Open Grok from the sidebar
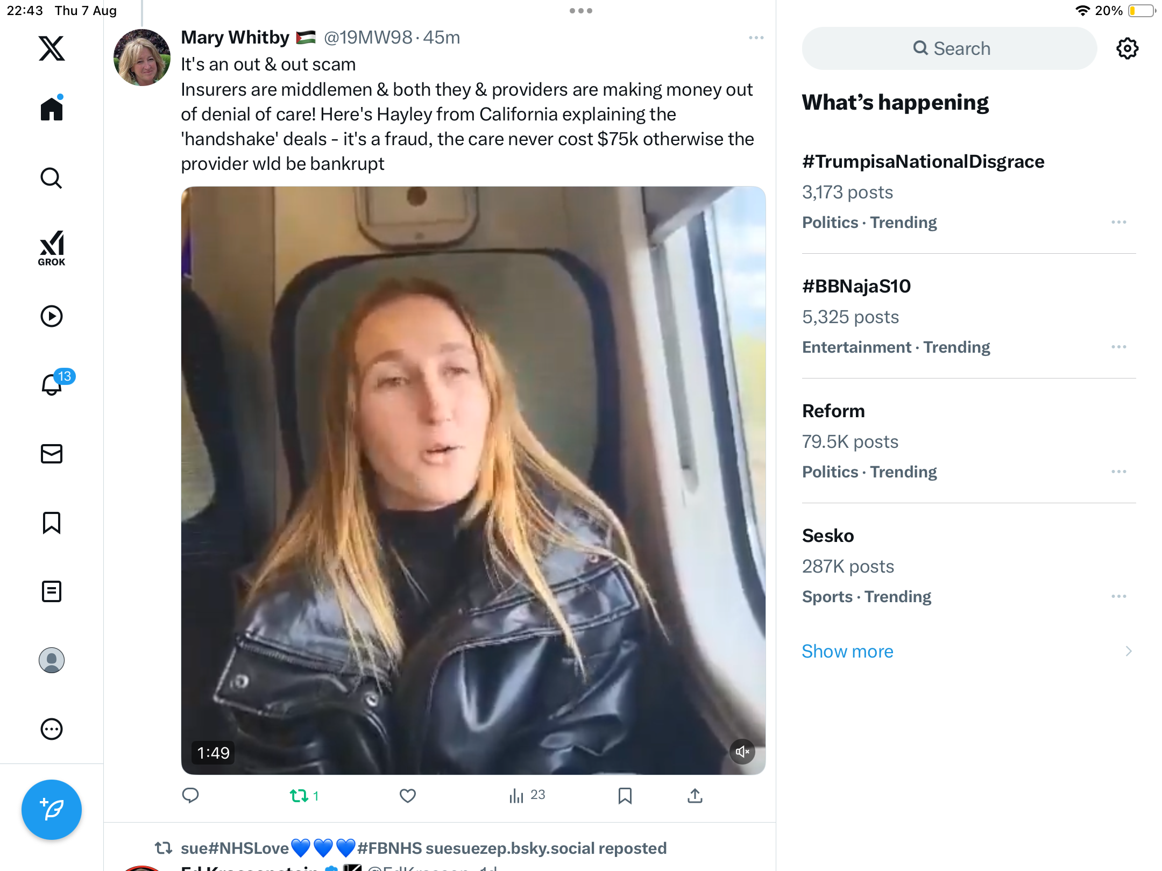 [52, 248]
